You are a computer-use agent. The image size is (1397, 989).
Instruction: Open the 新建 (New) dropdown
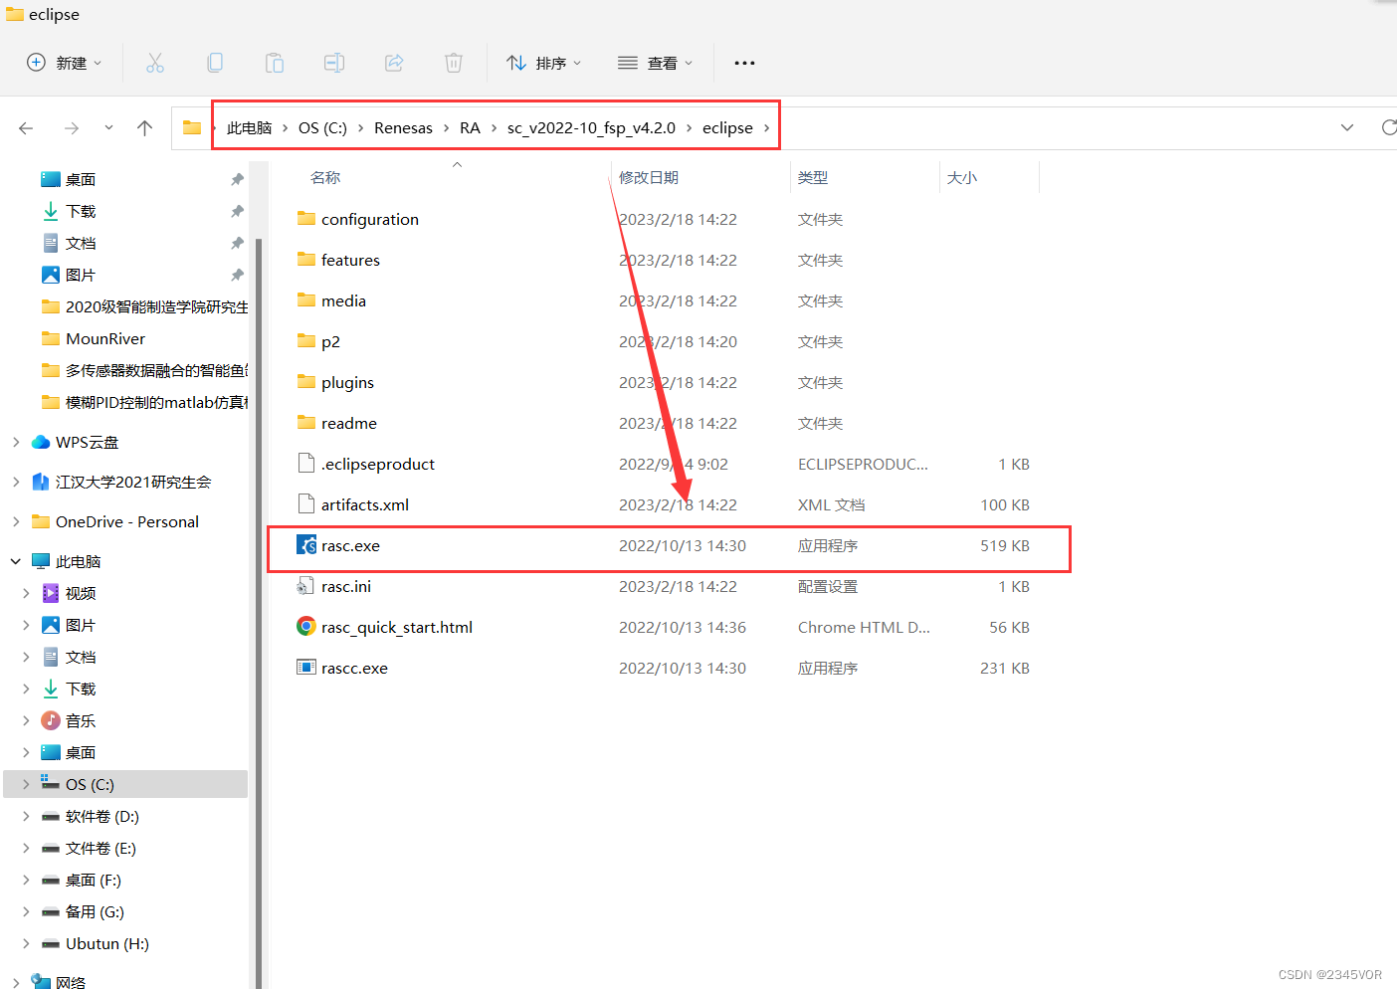point(65,63)
